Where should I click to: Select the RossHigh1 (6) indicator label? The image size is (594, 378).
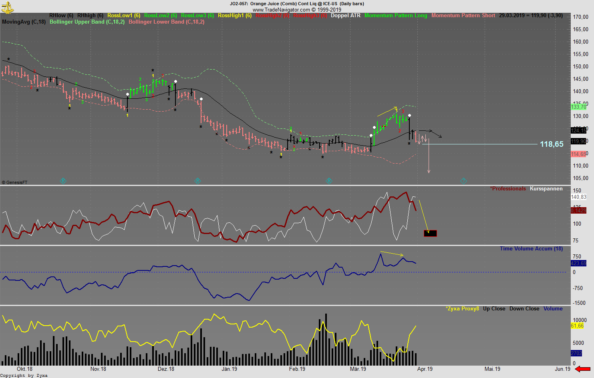pos(235,16)
